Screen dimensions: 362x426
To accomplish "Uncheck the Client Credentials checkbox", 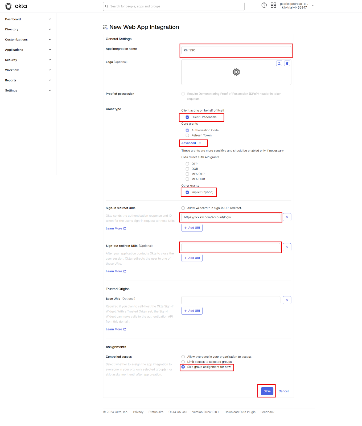I will [x=187, y=117].
